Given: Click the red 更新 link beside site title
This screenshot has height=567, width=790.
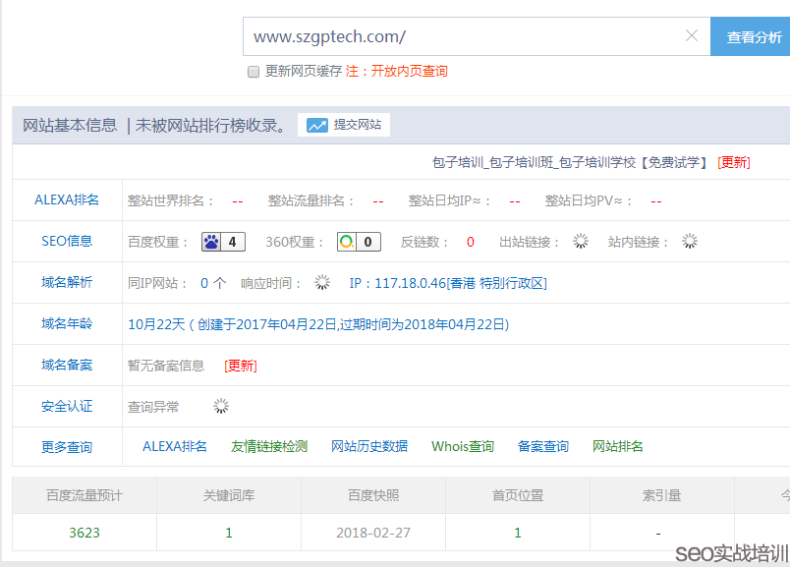Looking at the screenshot, I should coord(733,163).
